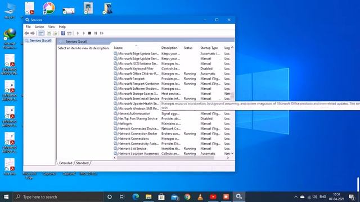Click the volume speaker tray icon
360x202 pixels.
point(315,197)
